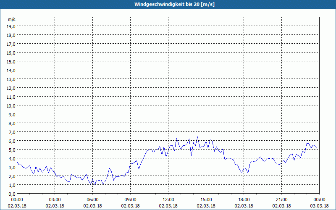
Task: Pick the '0,0' y-axis label
Action: point(12,194)
